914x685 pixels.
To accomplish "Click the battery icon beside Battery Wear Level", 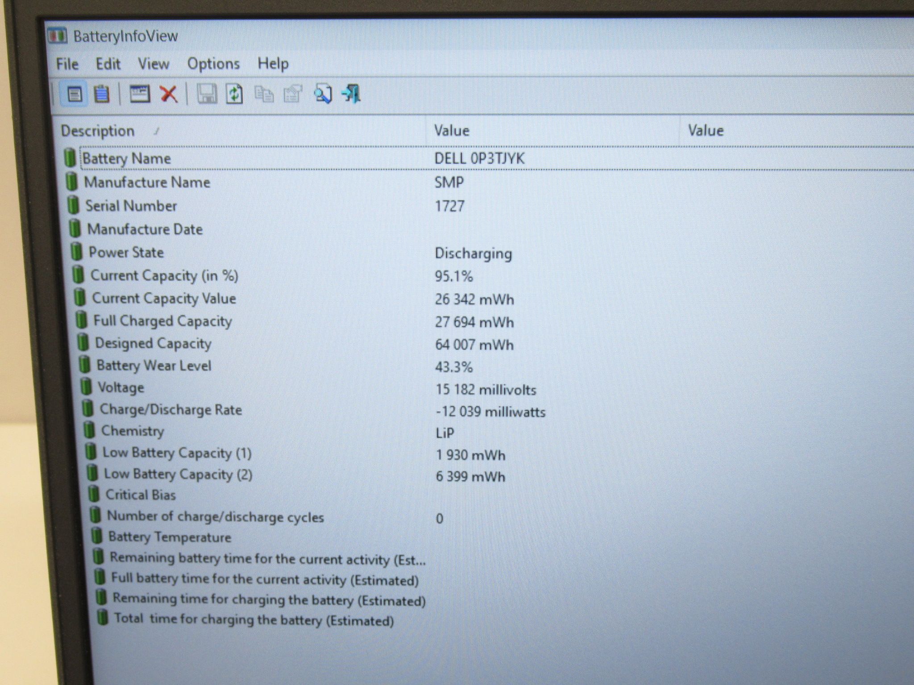I will click(x=84, y=365).
